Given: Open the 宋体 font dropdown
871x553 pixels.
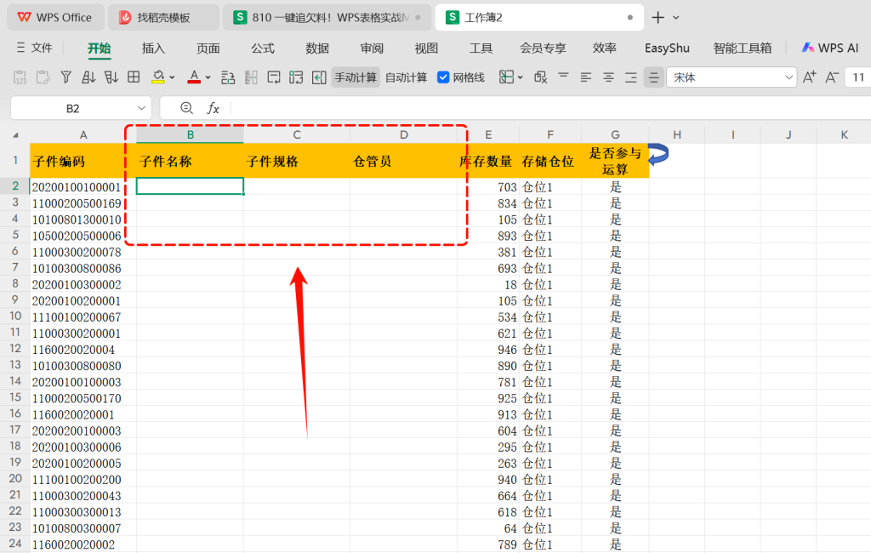Looking at the screenshot, I should pyautogui.click(x=788, y=77).
